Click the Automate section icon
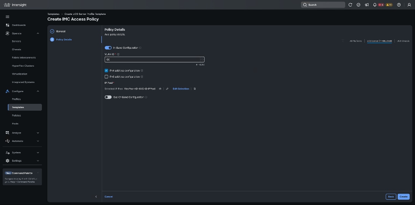 click(x=7, y=141)
